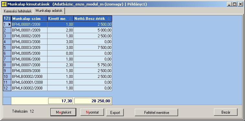This screenshot has height=121, width=245.
Task: Click the Nyomtat button
Action: 92,112
